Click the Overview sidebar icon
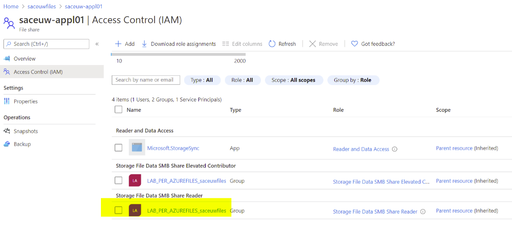512x226 pixels. point(7,59)
